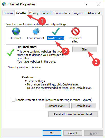Click the Sites button
This screenshot has height=138, width=105.
pos(85,49)
